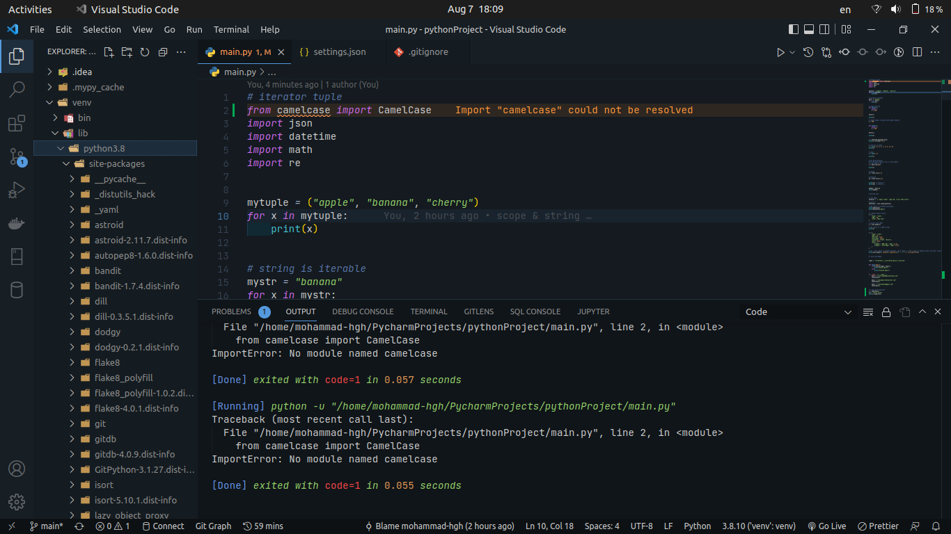
Task: Synchronize changes in status bar
Action: tap(79, 526)
